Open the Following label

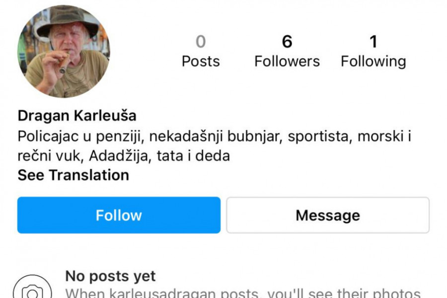coord(373,62)
